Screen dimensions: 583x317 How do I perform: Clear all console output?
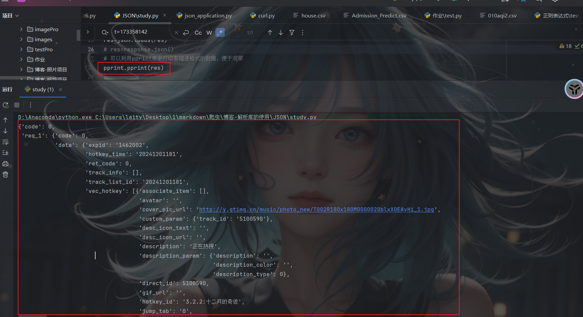(x=5, y=174)
